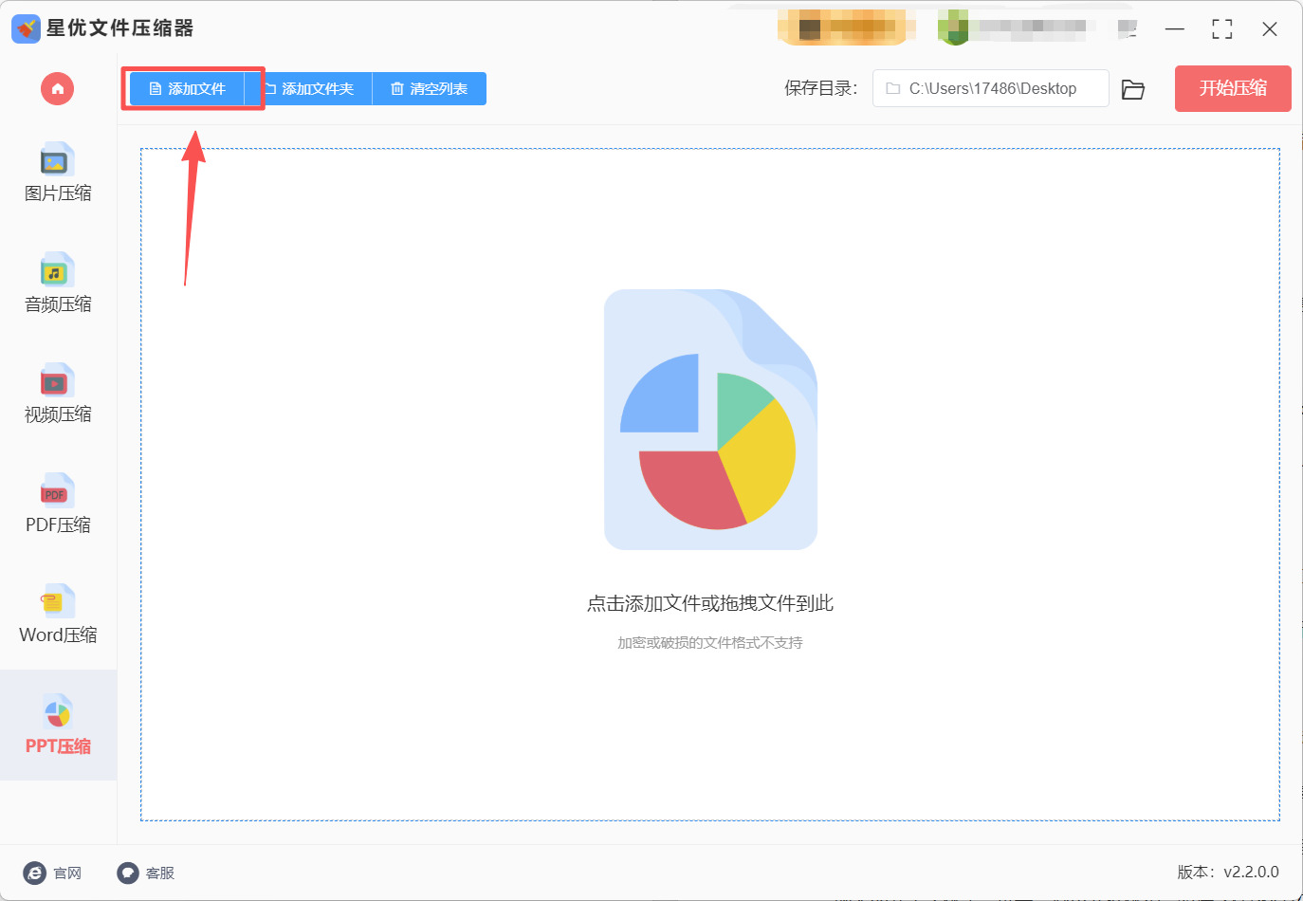This screenshot has width=1303, height=901.
Task: Clear the list with 清空列表
Action: pyautogui.click(x=430, y=89)
